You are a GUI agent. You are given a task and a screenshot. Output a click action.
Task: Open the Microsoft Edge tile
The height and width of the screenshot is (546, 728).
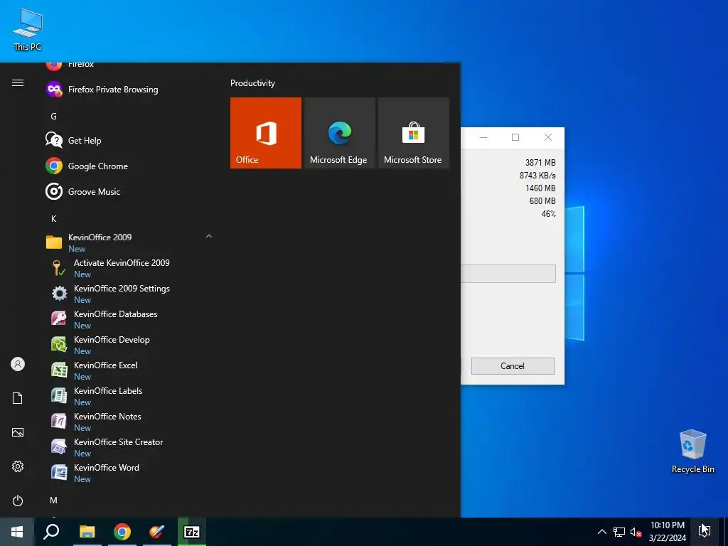(339, 133)
